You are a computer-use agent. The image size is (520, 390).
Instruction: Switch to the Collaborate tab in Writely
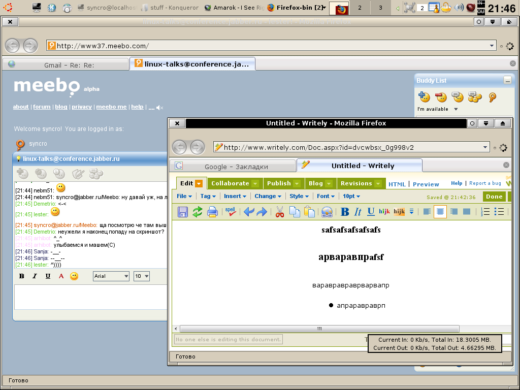tap(235, 183)
